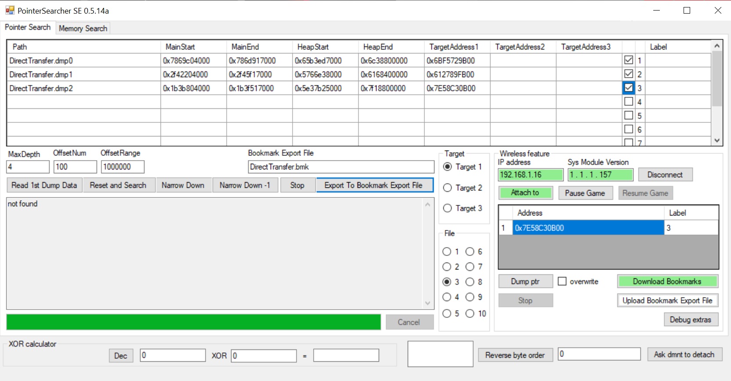Choose File 9 radio option
Image resolution: width=731 pixels, height=381 pixels.
(x=470, y=297)
